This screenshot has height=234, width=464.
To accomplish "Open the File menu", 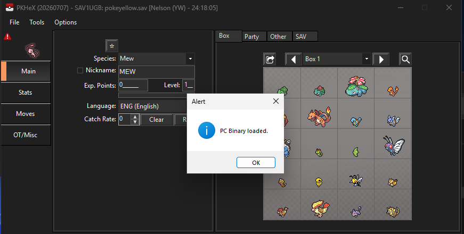I will tap(14, 22).
